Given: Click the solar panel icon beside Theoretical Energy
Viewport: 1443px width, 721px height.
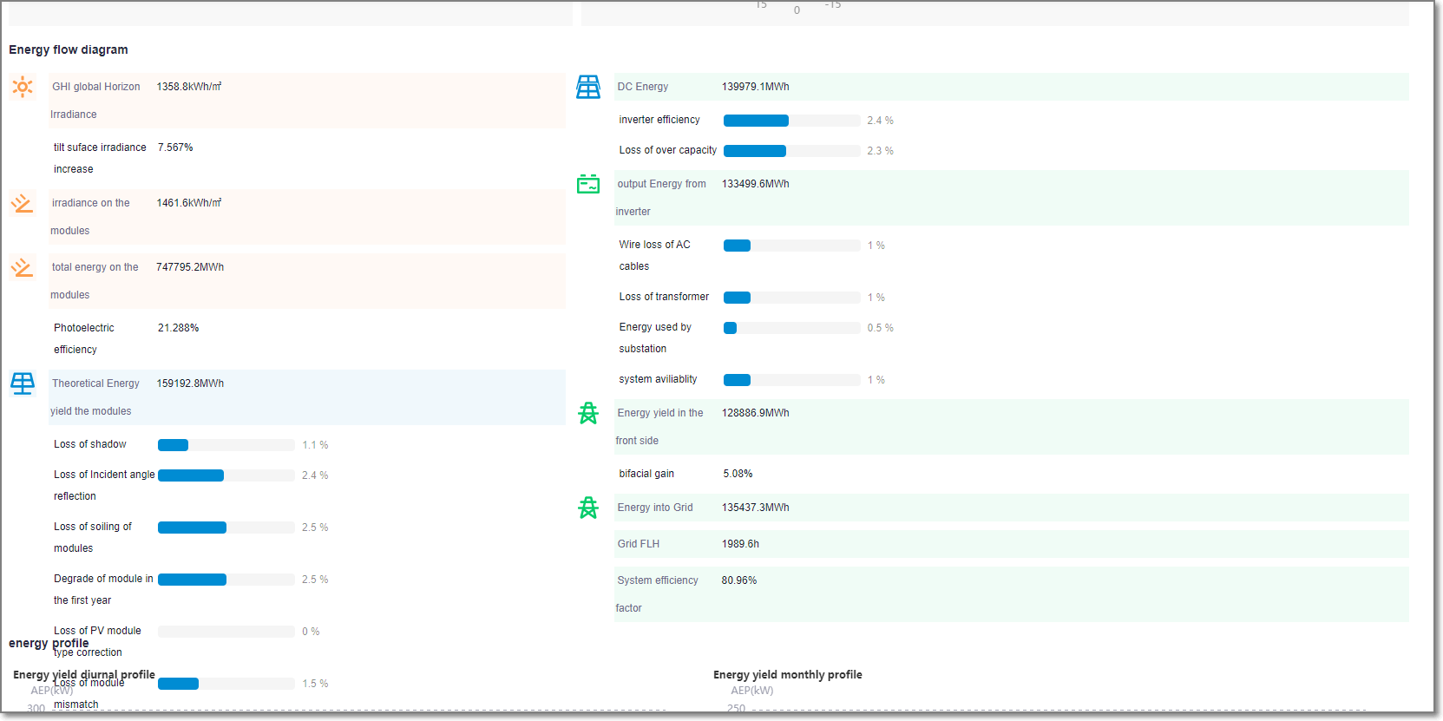Looking at the screenshot, I should (x=23, y=383).
